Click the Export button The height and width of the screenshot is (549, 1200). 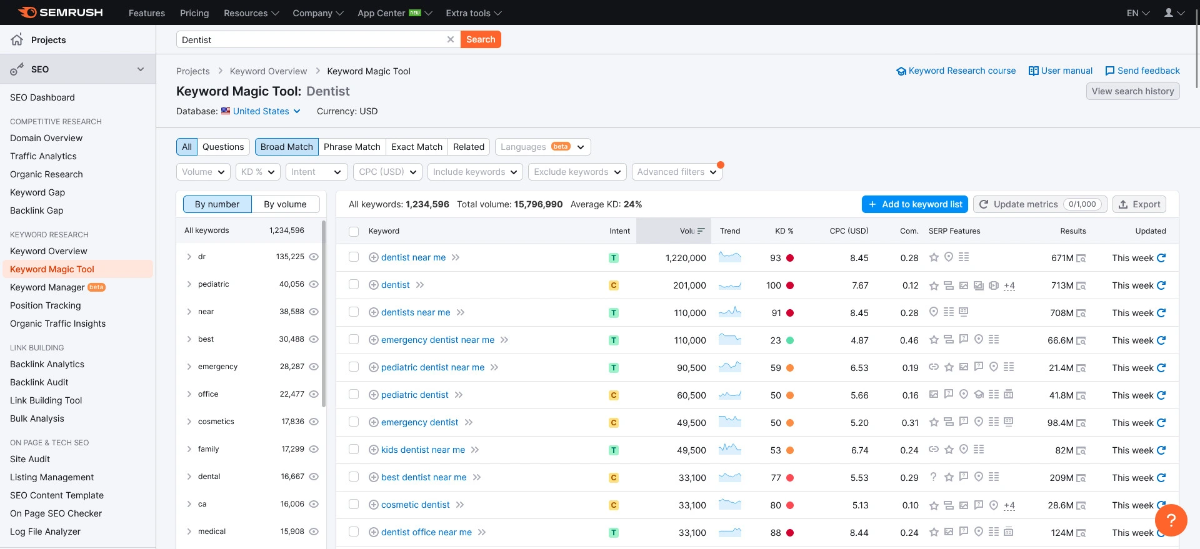tap(1139, 204)
